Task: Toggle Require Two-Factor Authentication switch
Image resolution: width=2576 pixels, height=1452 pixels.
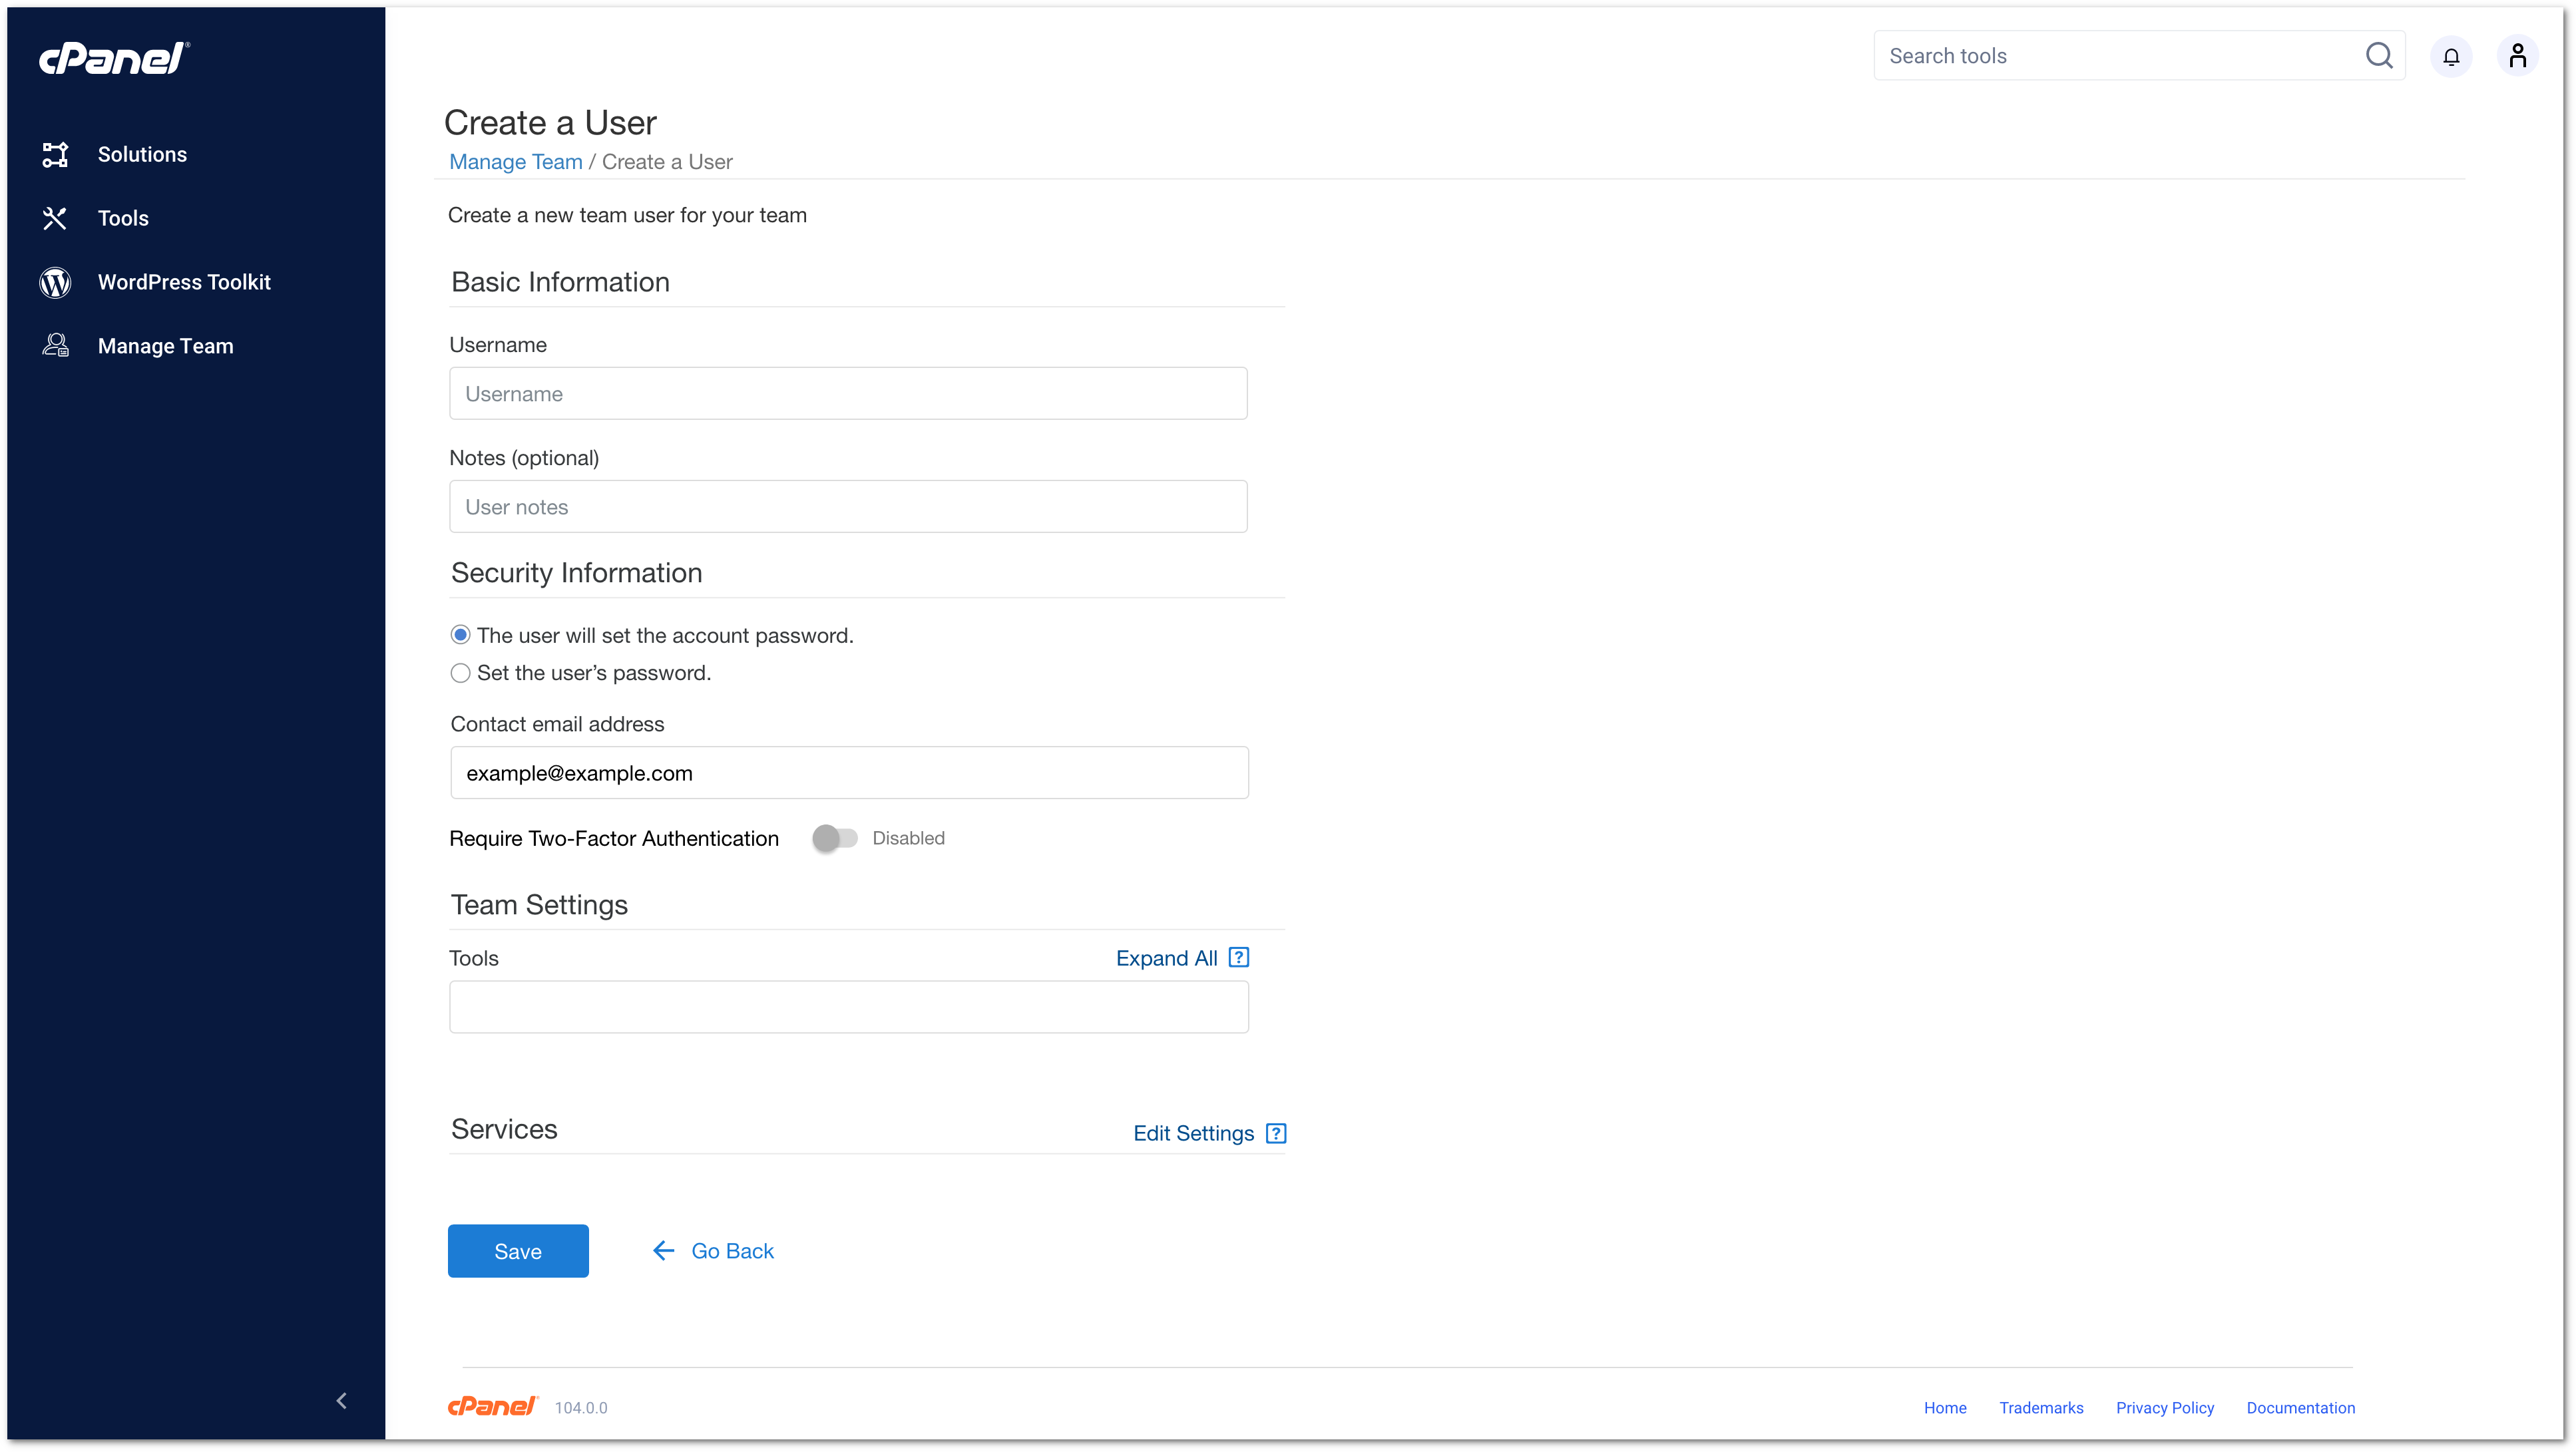Action: (835, 838)
